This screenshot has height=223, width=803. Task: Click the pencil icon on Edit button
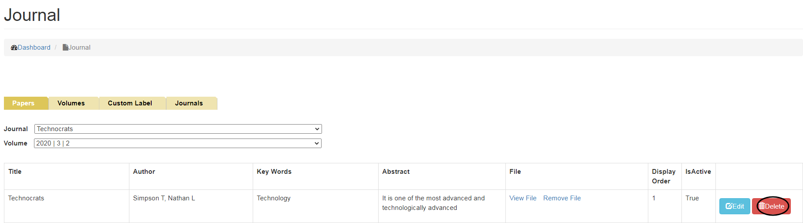pos(729,206)
